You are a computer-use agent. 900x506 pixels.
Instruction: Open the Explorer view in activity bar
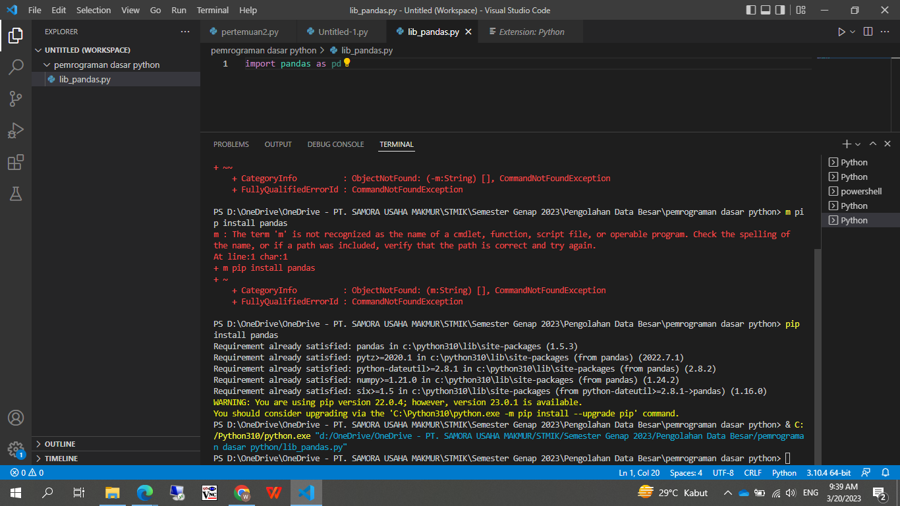[16, 36]
